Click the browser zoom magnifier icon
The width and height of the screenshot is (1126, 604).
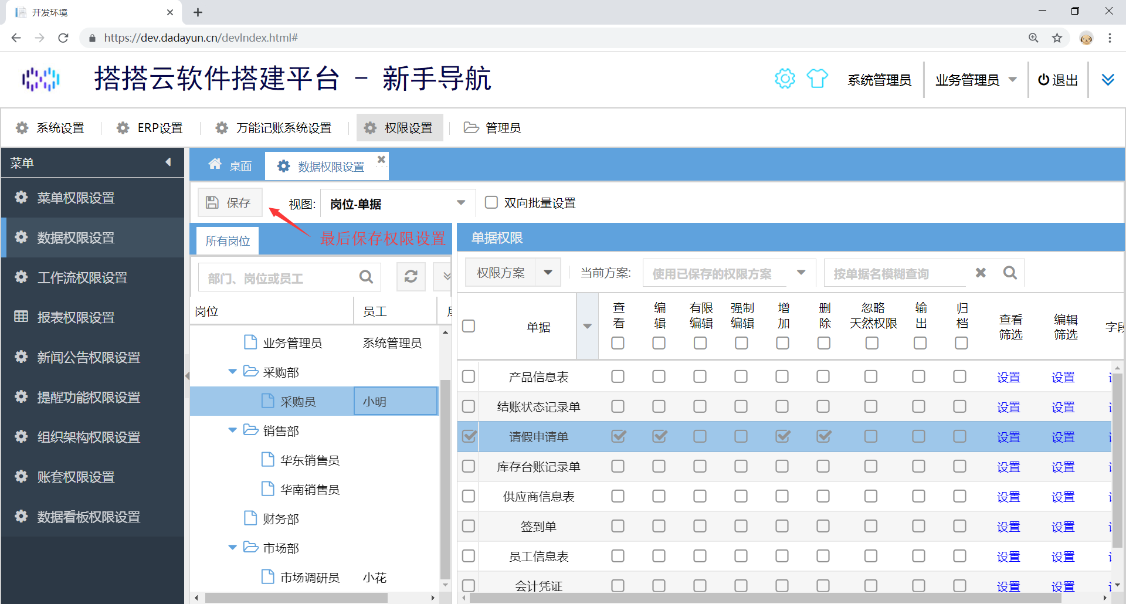click(x=1033, y=38)
